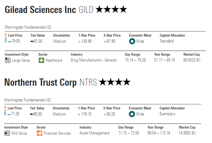The height and width of the screenshot is (143, 212).
Task: Open the Northern Trust Corp heading
Action: tap(41, 82)
